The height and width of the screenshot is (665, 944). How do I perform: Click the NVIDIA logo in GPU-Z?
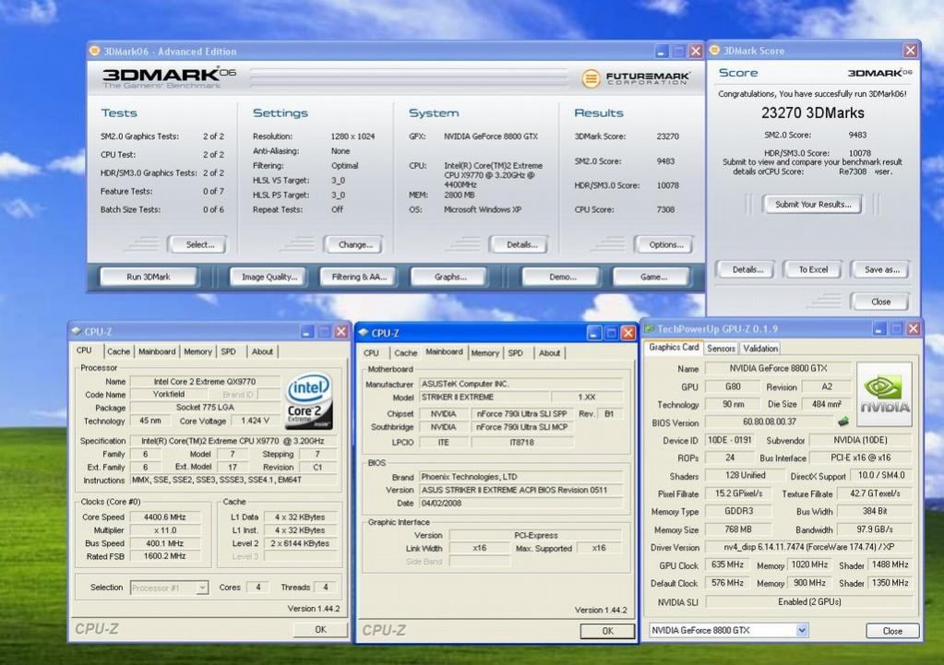tap(884, 394)
